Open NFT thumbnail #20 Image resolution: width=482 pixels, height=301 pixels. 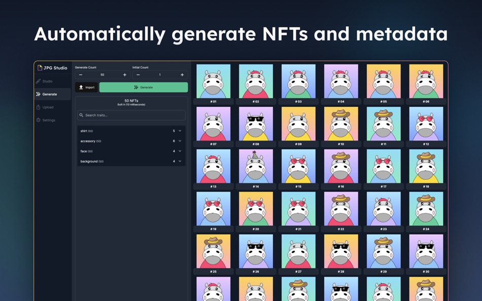pyautogui.click(x=256, y=209)
